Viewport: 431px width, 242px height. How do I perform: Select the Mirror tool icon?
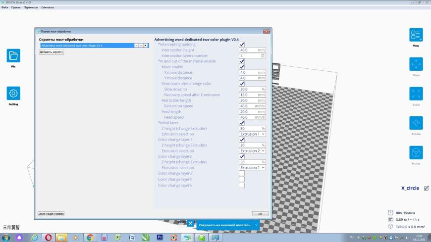click(x=416, y=152)
